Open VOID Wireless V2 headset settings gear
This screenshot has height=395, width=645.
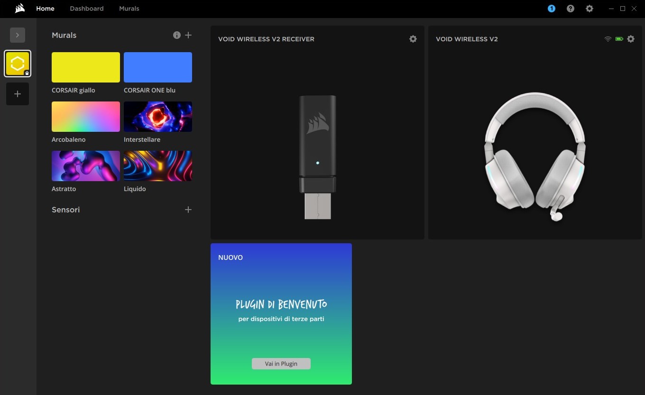630,39
